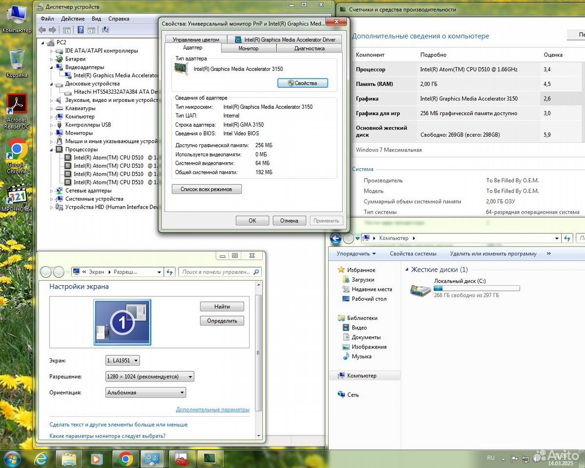Expand the Батареи tree node
Viewport: 585px width, 468px height.
click(x=51, y=59)
